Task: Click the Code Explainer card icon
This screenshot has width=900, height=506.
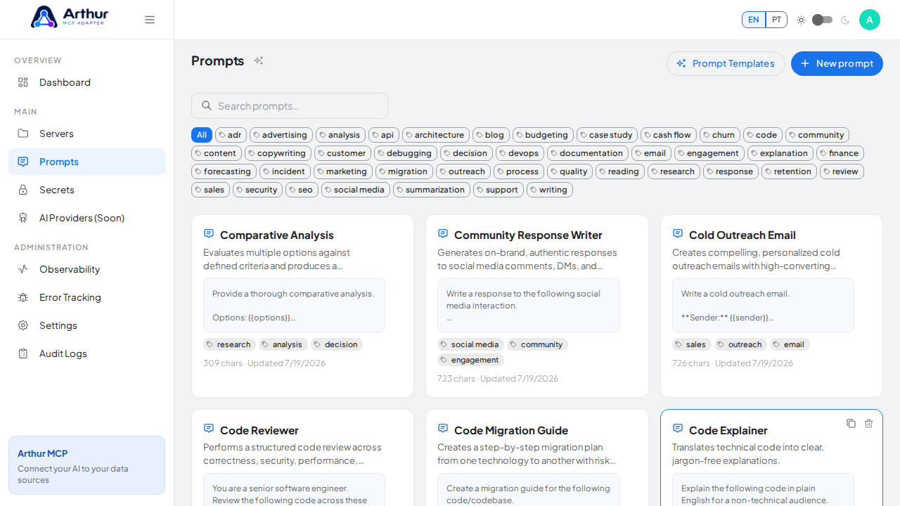Action: pyautogui.click(x=678, y=428)
